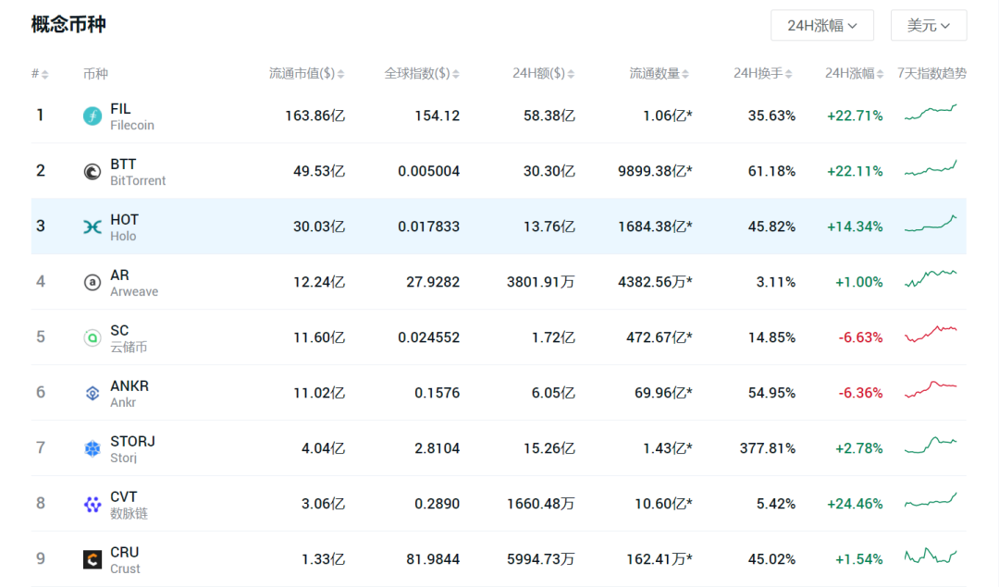The height and width of the screenshot is (587, 999).
Task: Sort by rank # column
Action: [40, 74]
